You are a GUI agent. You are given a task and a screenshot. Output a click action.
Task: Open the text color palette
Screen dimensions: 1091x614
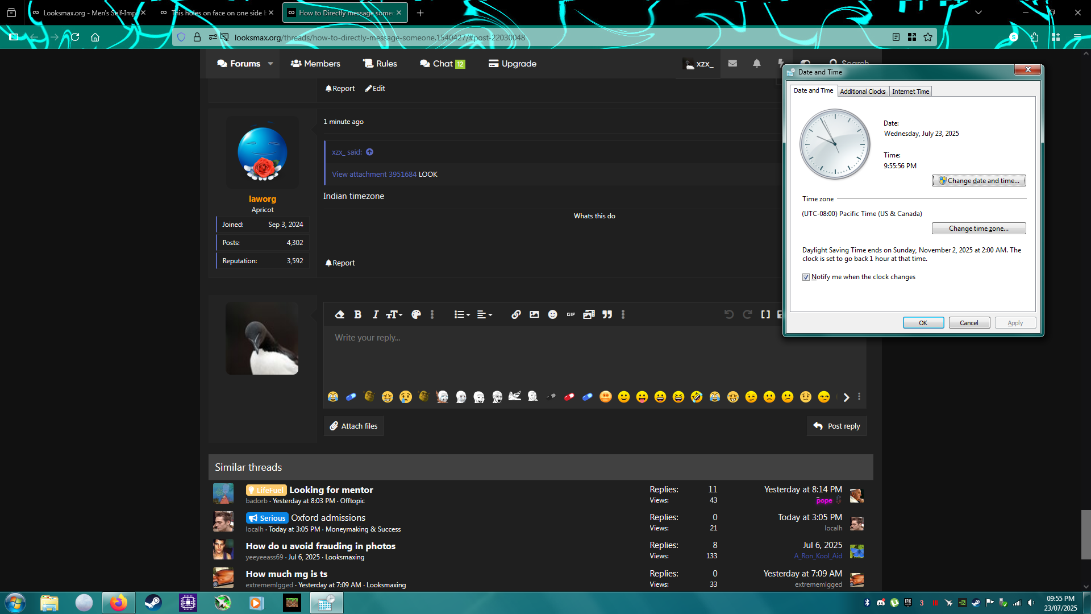click(x=416, y=314)
